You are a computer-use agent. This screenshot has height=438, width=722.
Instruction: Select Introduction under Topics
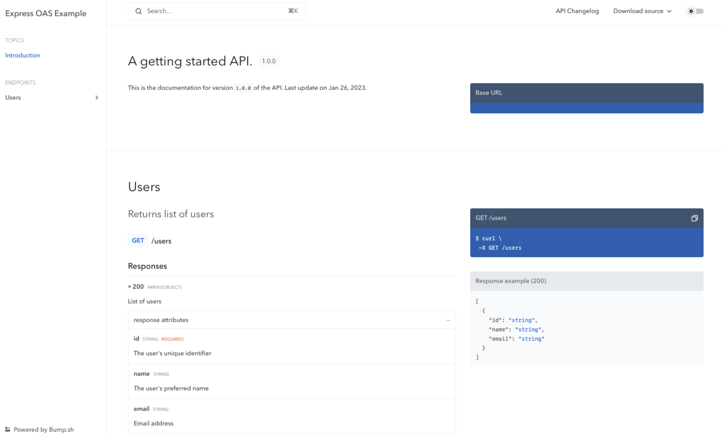click(22, 55)
